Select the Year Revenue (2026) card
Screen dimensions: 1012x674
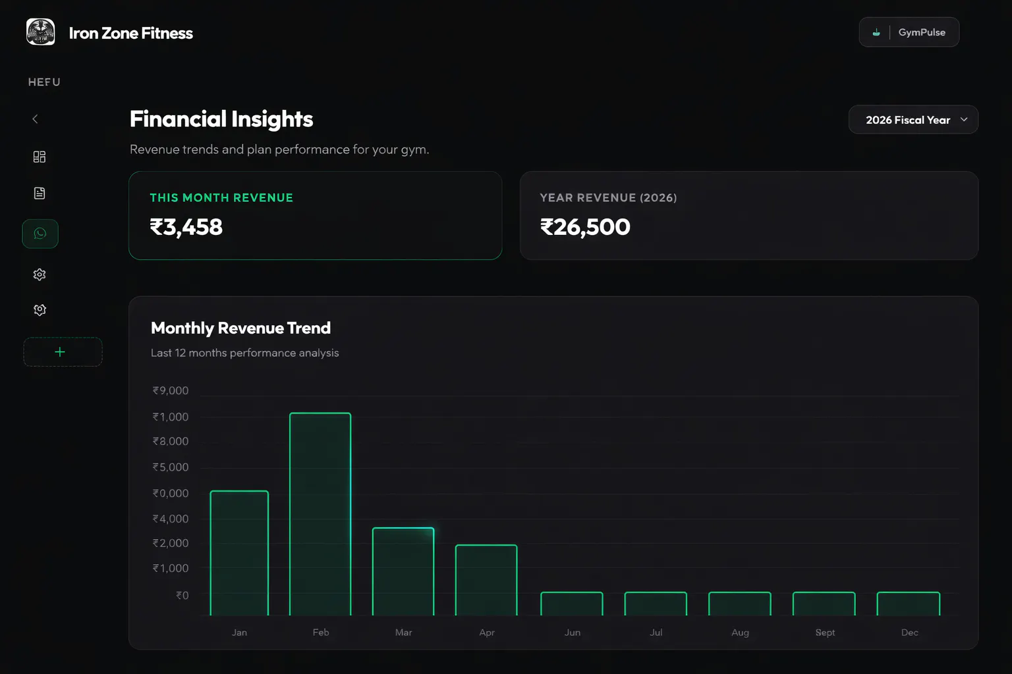click(x=749, y=215)
